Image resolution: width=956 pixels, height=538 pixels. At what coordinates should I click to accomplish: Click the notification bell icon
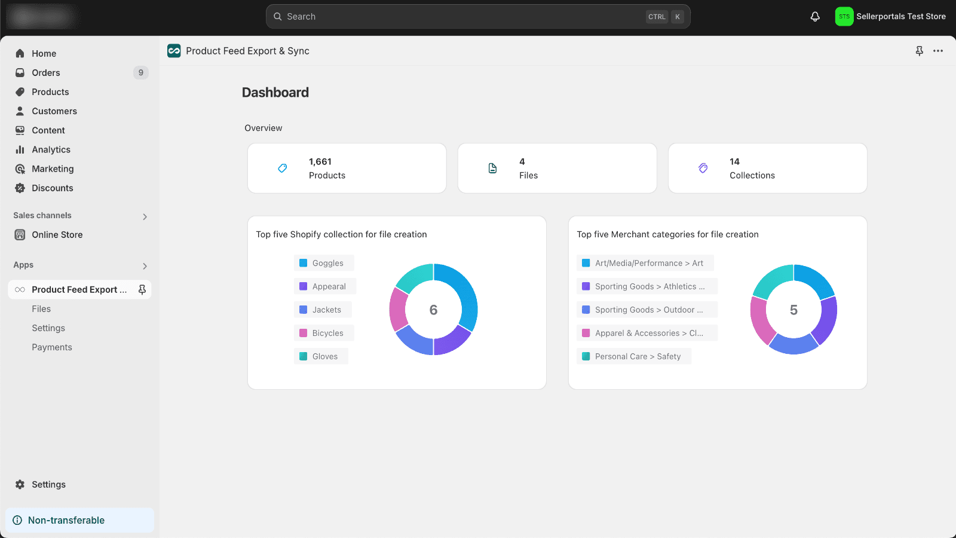pyautogui.click(x=815, y=17)
